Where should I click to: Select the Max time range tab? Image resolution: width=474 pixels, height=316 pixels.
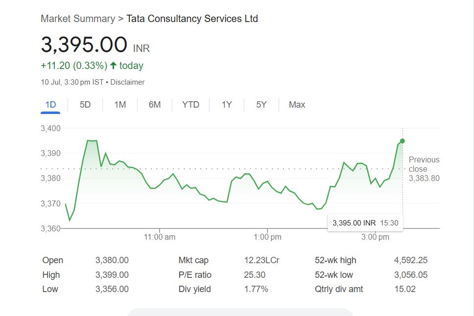click(x=297, y=105)
